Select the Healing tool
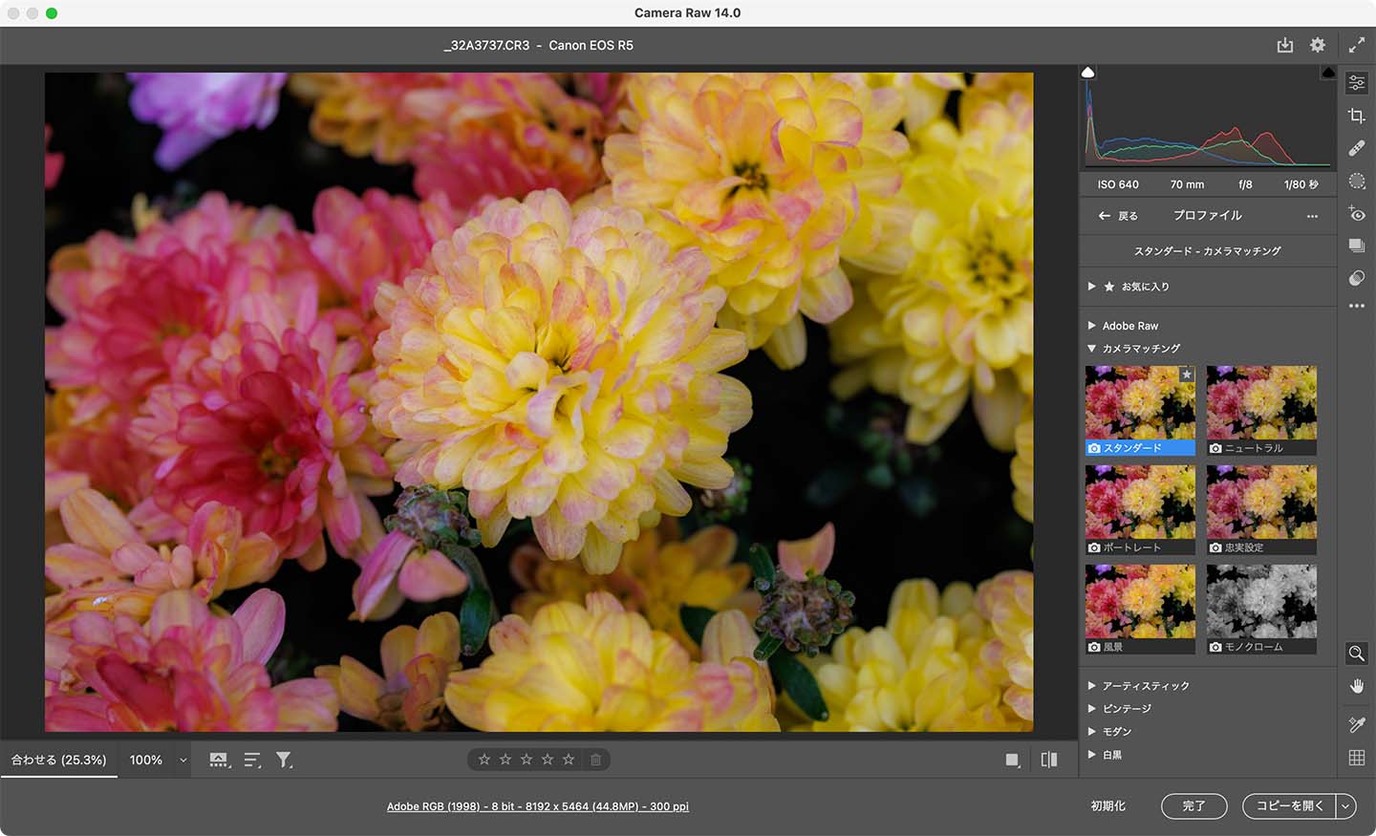This screenshot has width=1376, height=836. click(x=1357, y=148)
